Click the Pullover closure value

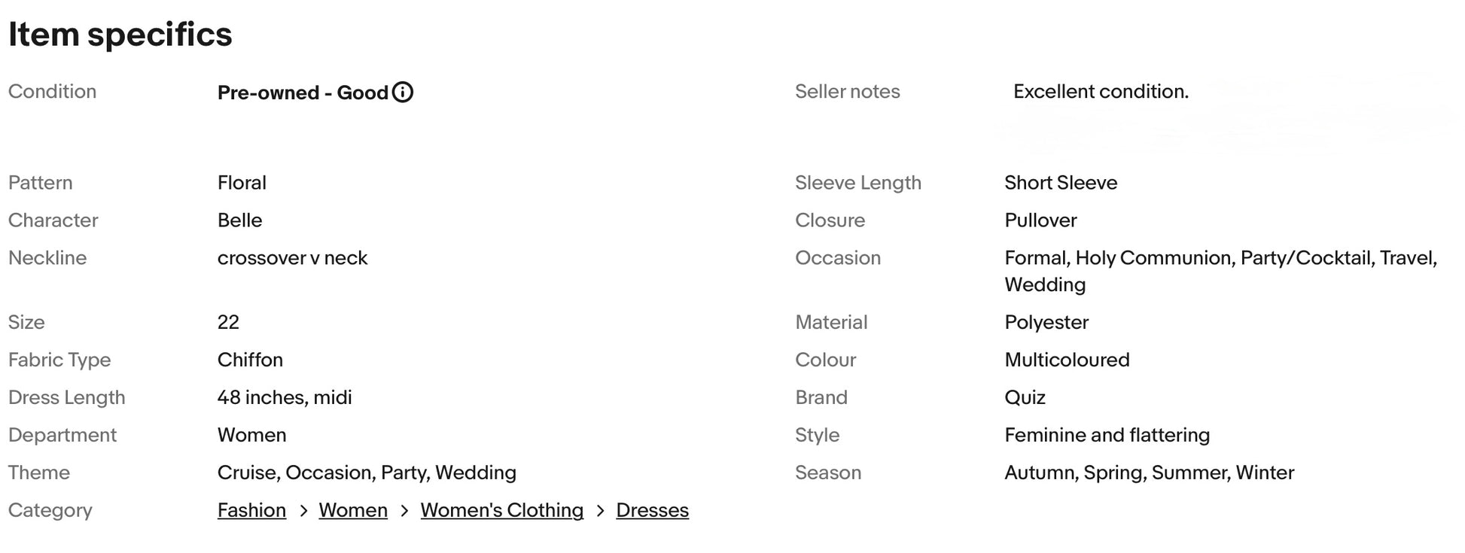[1040, 220]
